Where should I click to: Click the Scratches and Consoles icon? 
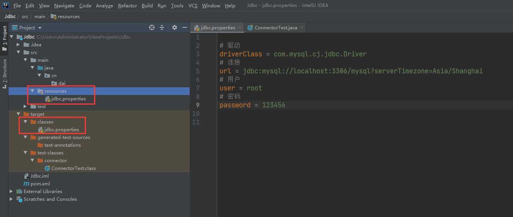pos(19,199)
